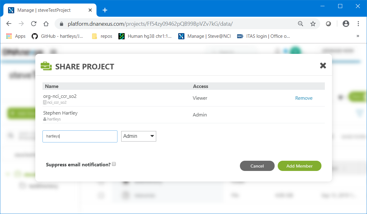Remove org-nci_ccr_so2 from project members
This screenshot has width=367, height=214.
[304, 98]
